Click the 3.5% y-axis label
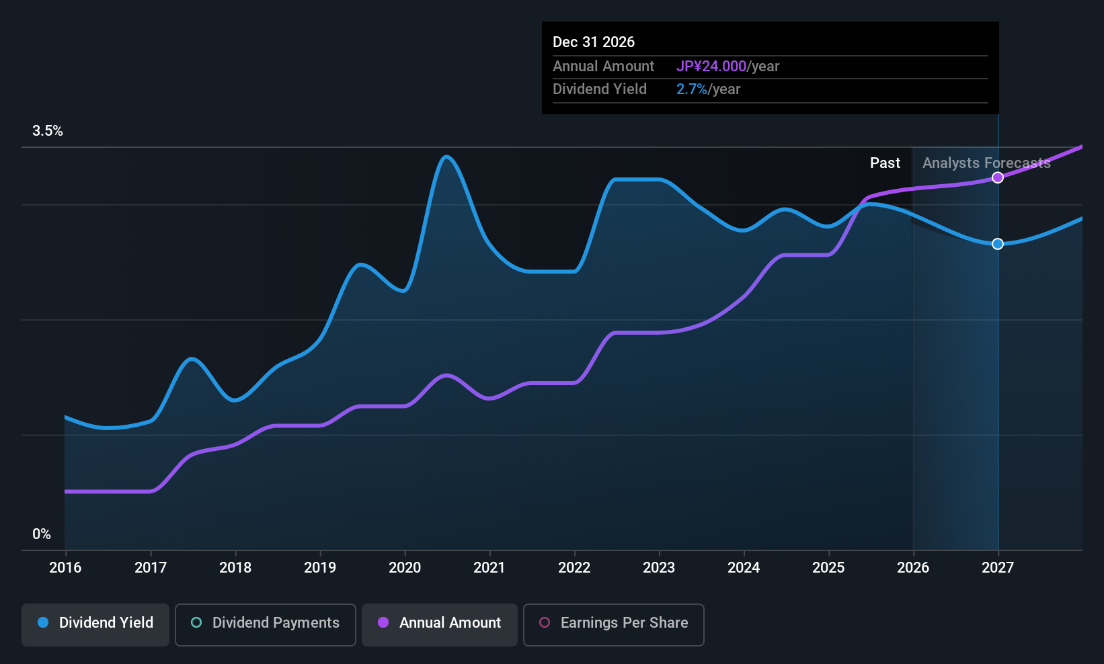The height and width of the screenshot is (664, 1104). click(x=48, y=131)
